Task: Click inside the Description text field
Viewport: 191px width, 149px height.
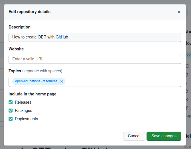Action: (x=95, y=37)
